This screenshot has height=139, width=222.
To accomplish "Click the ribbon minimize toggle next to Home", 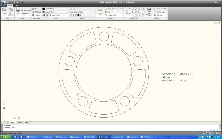I will tap(17, 6).
